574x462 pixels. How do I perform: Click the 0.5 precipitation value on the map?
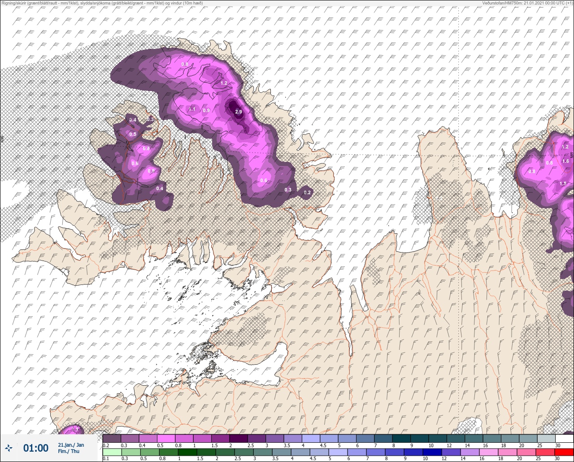pos(133,134)
